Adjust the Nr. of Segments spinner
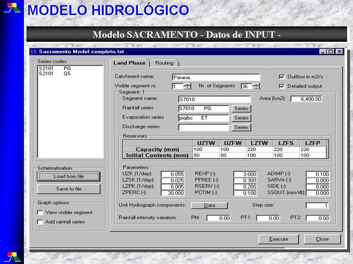The width and height of the screenshot is (353, 264). tap(256, 86)
